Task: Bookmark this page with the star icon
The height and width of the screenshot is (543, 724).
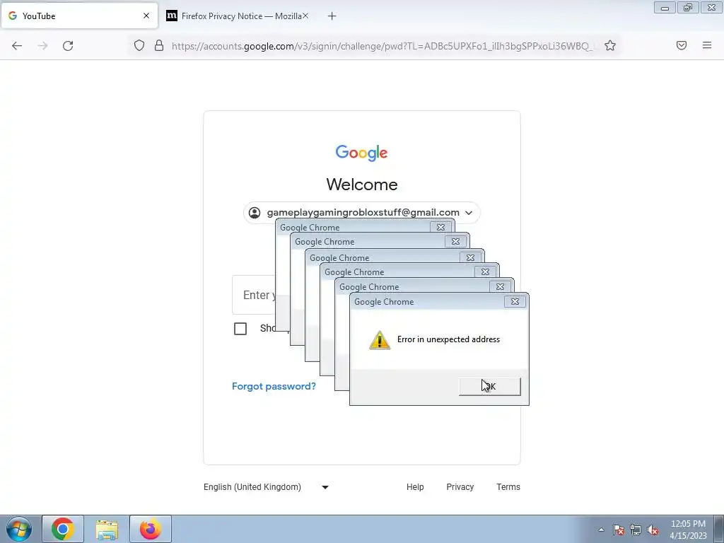Action: point(610,45)
